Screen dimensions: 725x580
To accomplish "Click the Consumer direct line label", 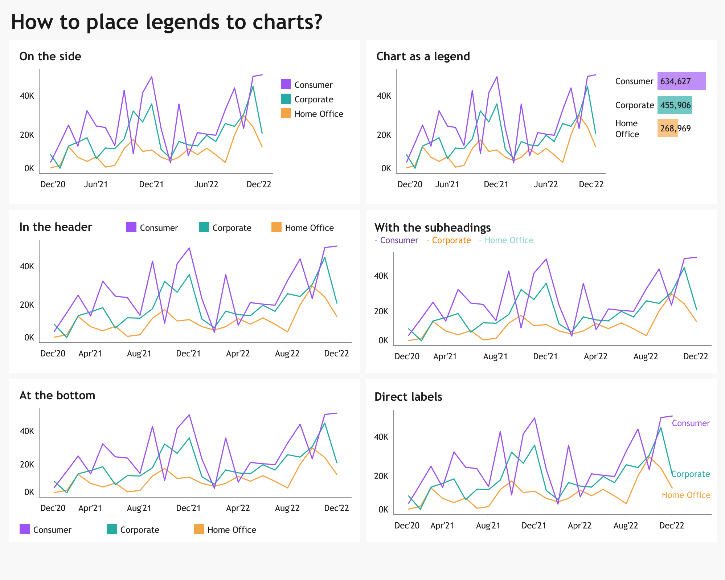I will (x=691, y=423).
